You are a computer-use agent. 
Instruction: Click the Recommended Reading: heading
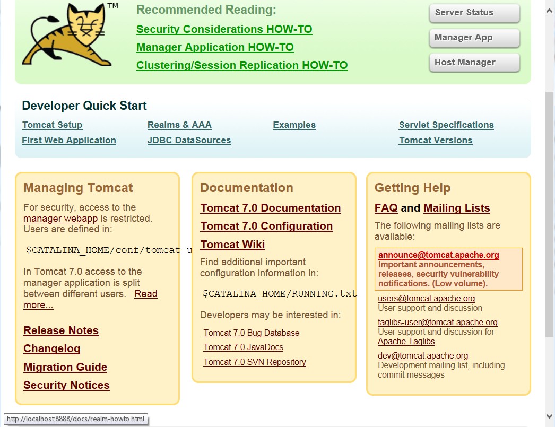206,10
